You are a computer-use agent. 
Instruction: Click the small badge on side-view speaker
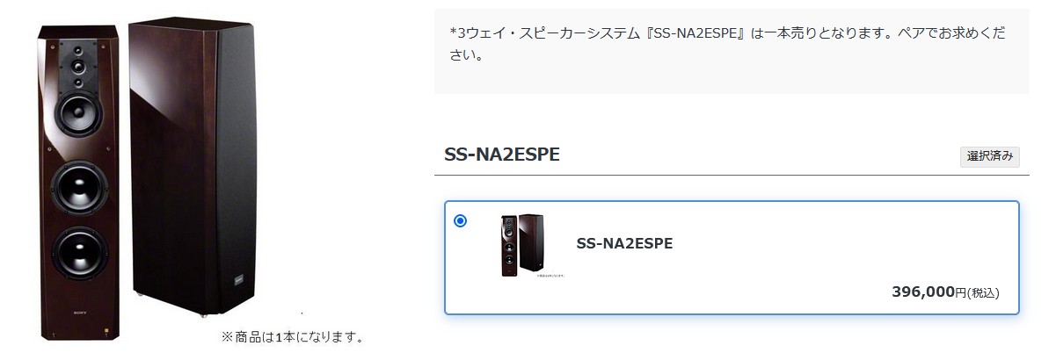coord(238,279)
